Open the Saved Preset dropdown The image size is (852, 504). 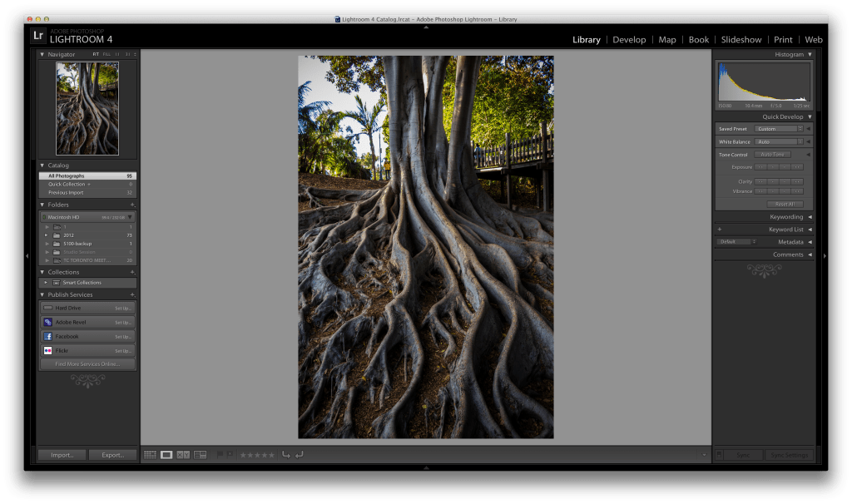pyautogui.click(x=779, y=129)
